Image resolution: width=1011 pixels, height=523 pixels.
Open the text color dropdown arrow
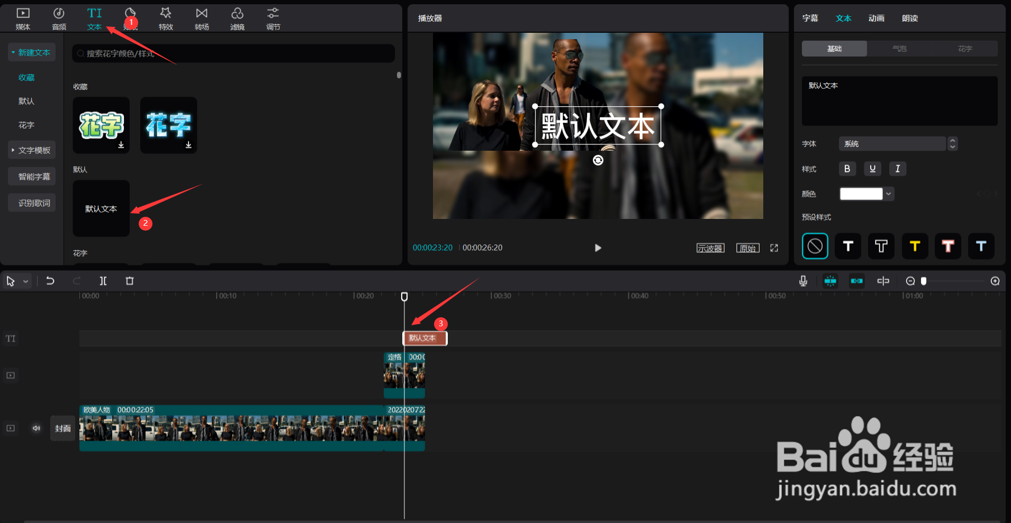pos(889,194)
